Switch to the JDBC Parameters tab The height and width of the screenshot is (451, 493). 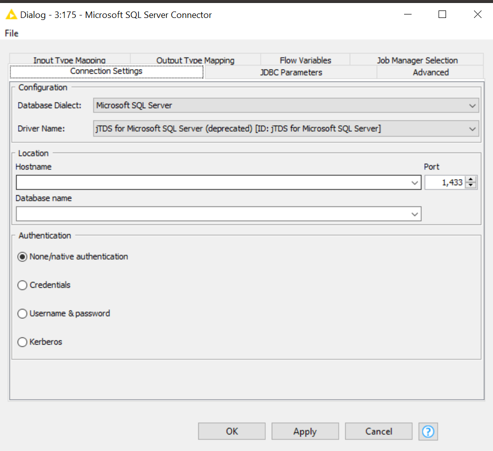[x=291, y=72]
